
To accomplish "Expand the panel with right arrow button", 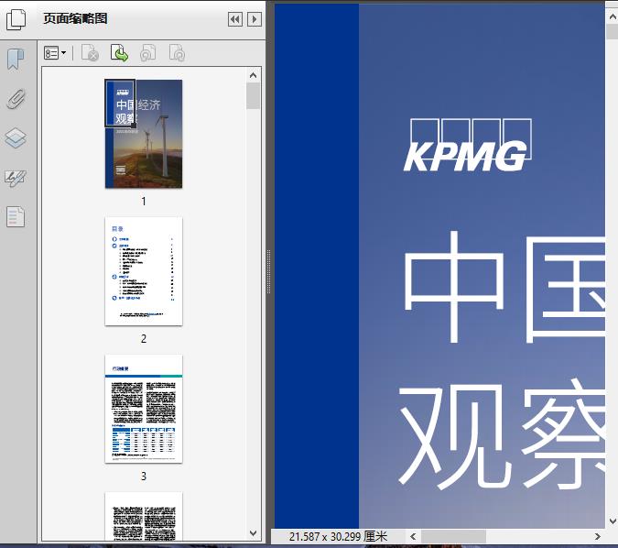I will pos(255,19).
